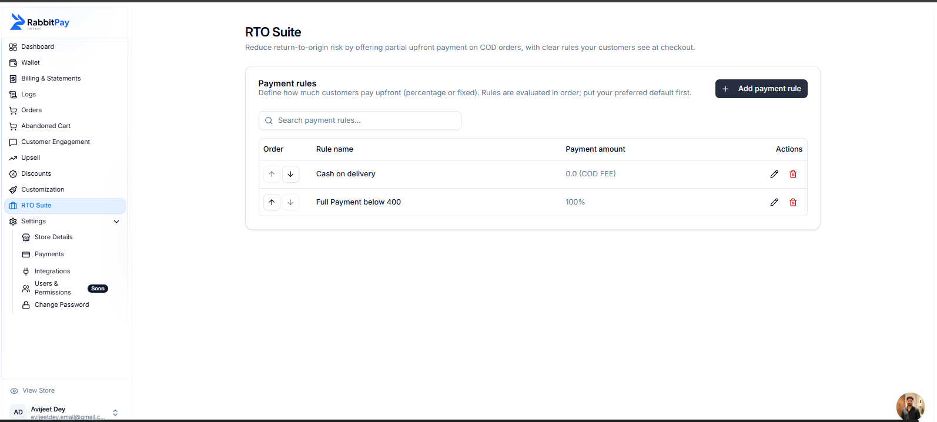Edit the Full Payment below 400 rule
This screenshot has height=422, width=937.
point(774,202)
